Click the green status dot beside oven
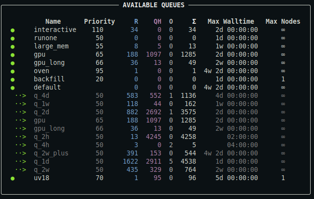 coord(13,72)
